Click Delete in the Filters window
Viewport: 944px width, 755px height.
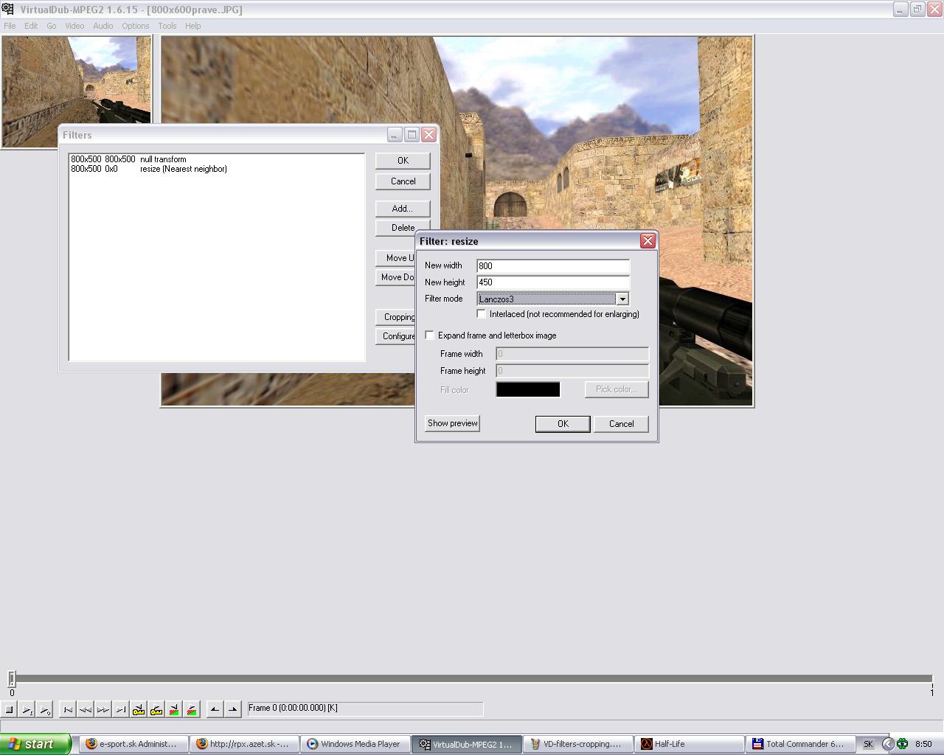click(x=403, y=227)
